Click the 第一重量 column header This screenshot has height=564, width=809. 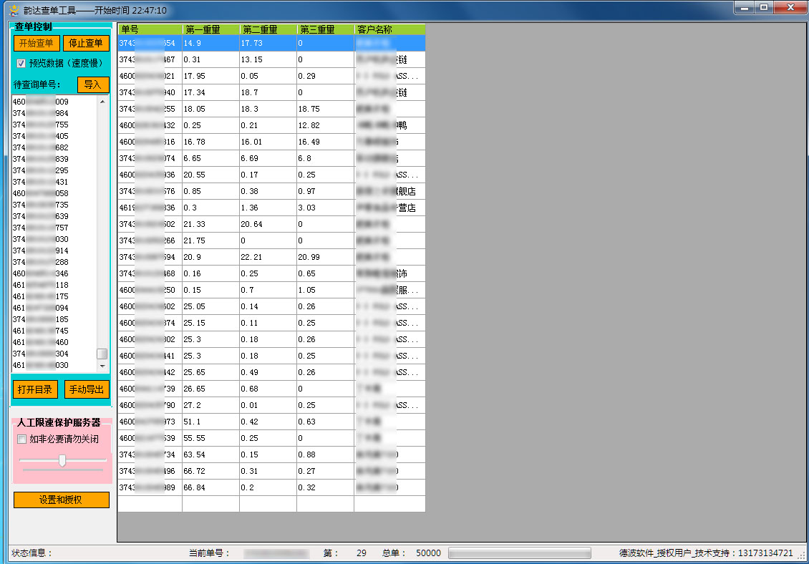point(211,29)
